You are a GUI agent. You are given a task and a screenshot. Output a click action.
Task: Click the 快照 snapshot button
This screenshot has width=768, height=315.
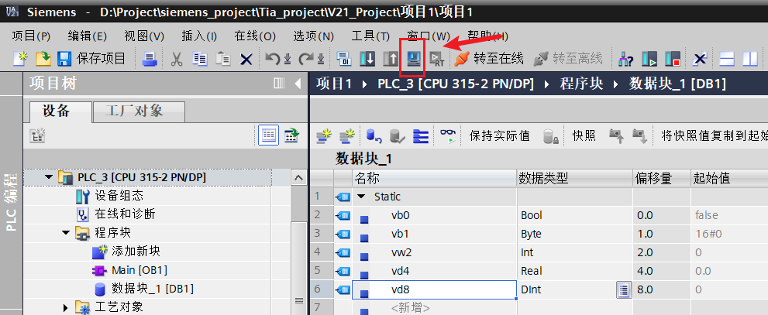coord(584,135)
